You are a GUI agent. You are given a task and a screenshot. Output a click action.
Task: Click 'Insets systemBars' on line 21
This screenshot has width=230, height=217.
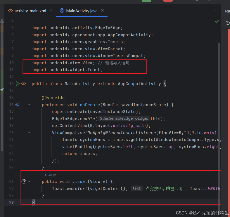pos(84,140)
